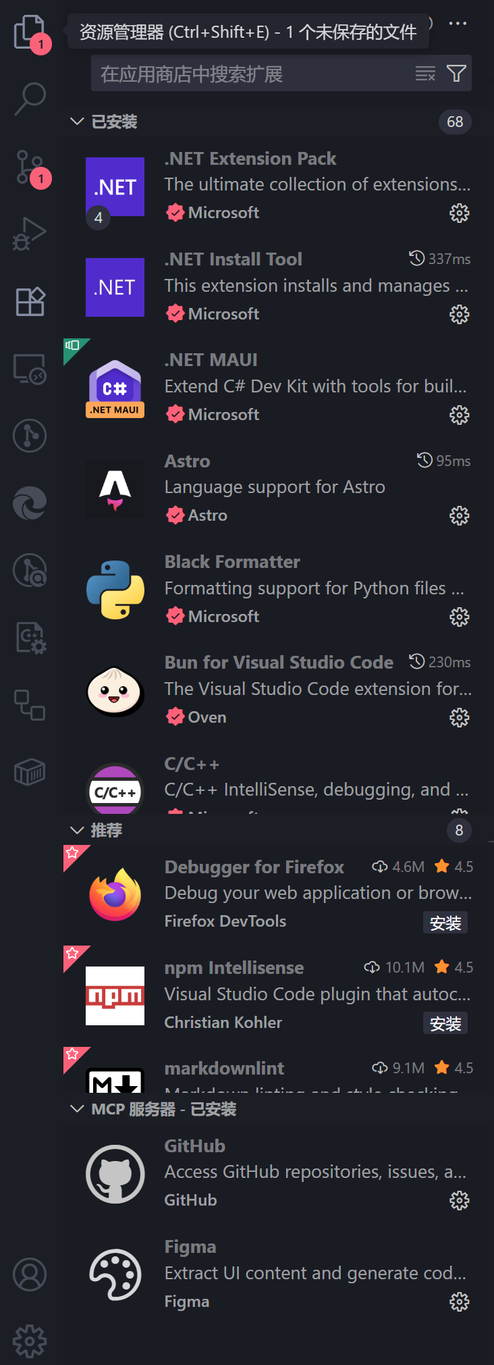This screenshot has height=1365, width=494.
Task: Open the Manage settings gear
Action: click(28, 1340)
